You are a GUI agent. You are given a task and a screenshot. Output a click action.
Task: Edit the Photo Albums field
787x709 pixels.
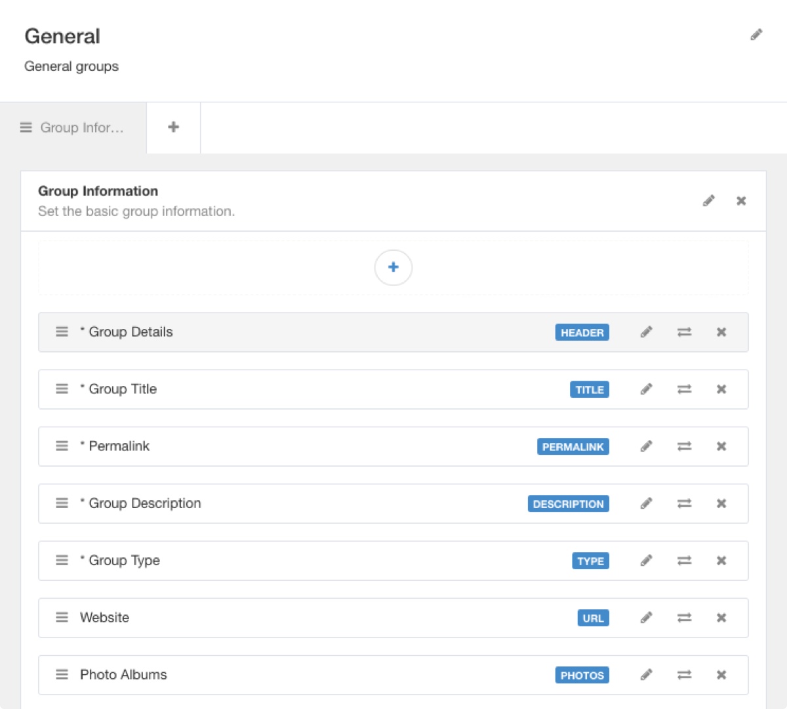pos(646,675)
